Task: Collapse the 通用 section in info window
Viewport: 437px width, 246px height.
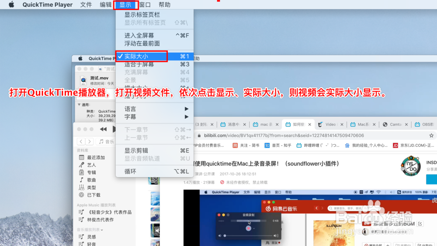Action: 79,105
